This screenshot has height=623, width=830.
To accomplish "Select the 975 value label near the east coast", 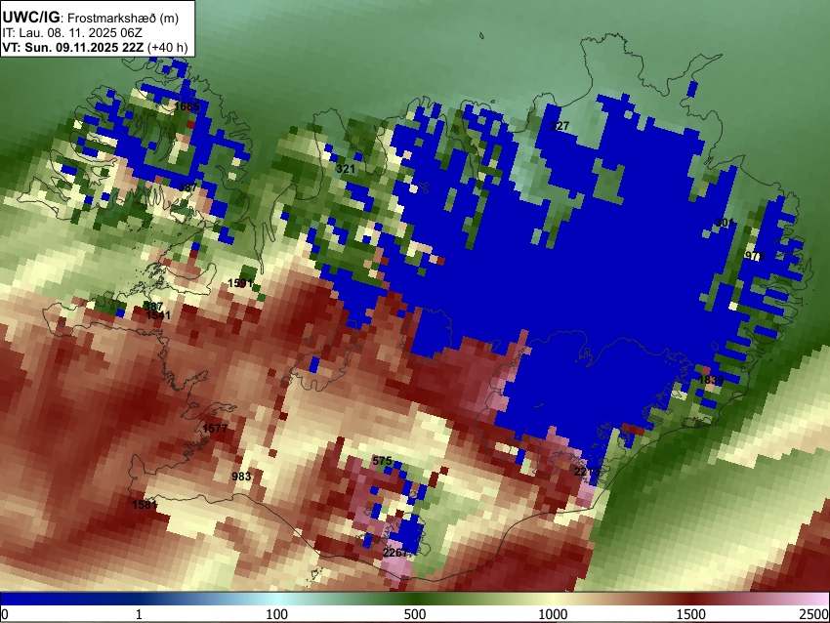I will [755, 256].
